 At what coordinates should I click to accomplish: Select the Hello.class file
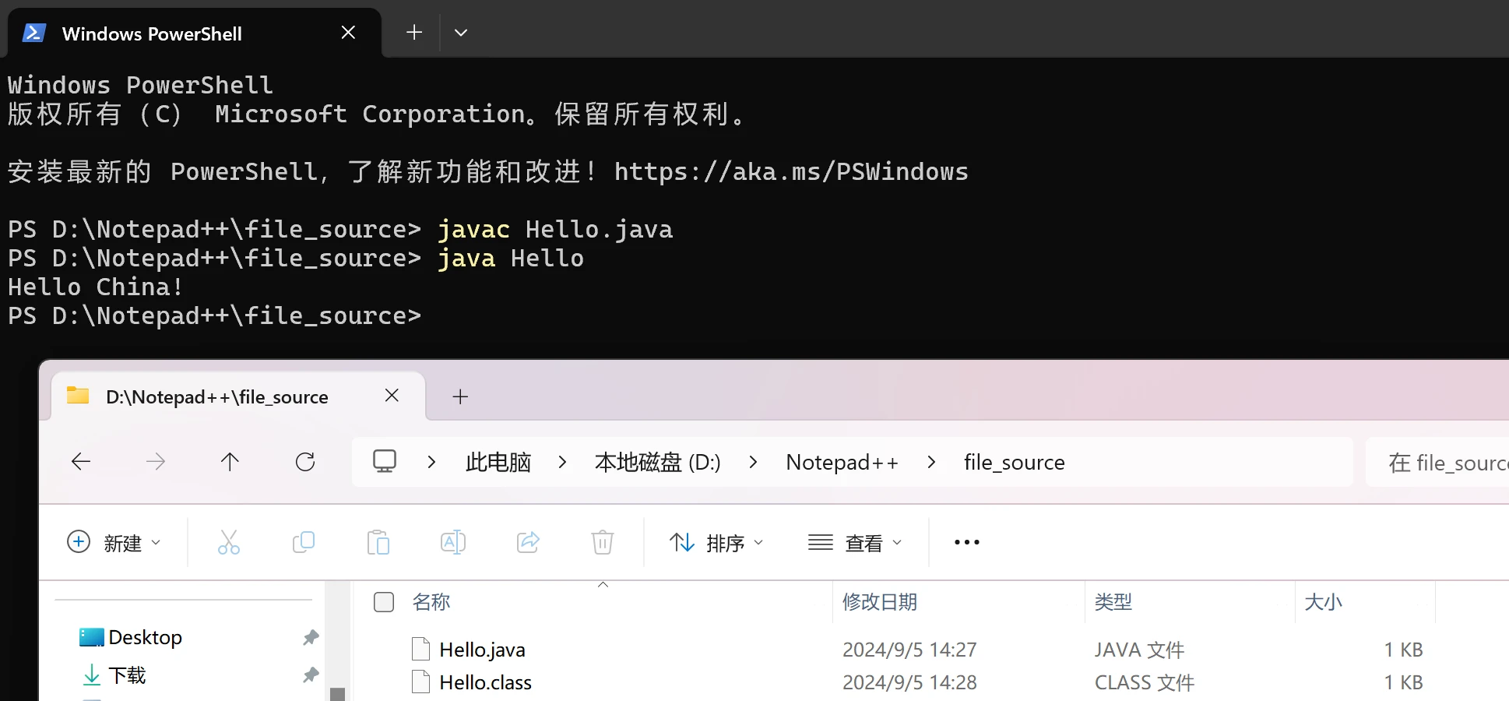click(486, 682)
